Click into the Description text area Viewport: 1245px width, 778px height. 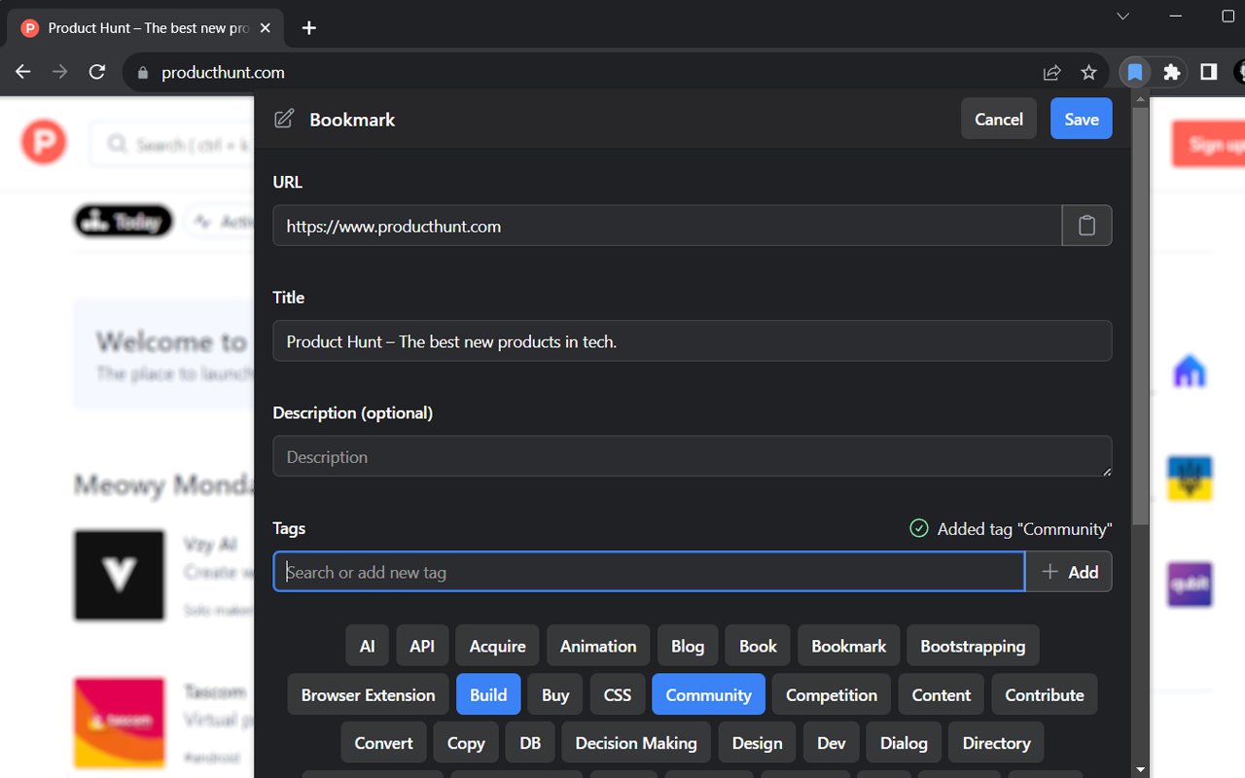pyautogui.click(x=692, y=456)
